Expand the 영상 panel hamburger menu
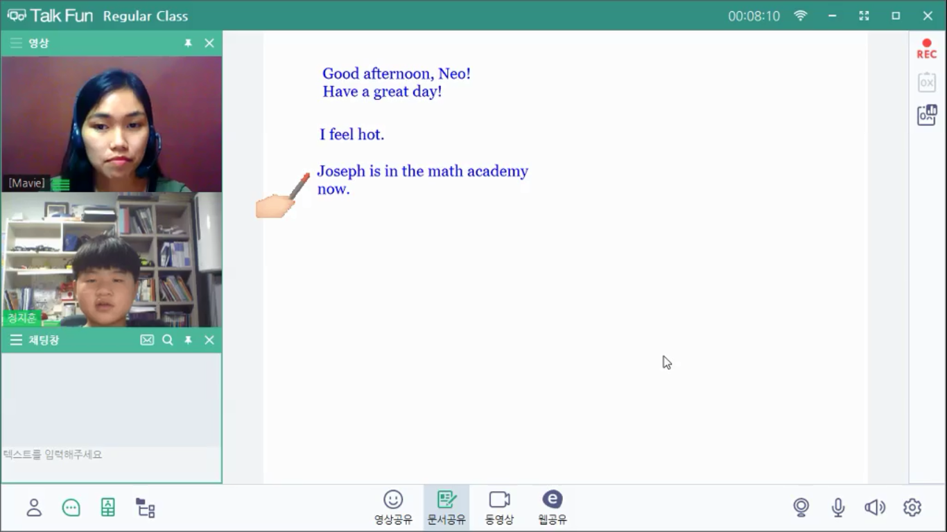The height and width of the screenshot is (532, 947). point(16,43)
